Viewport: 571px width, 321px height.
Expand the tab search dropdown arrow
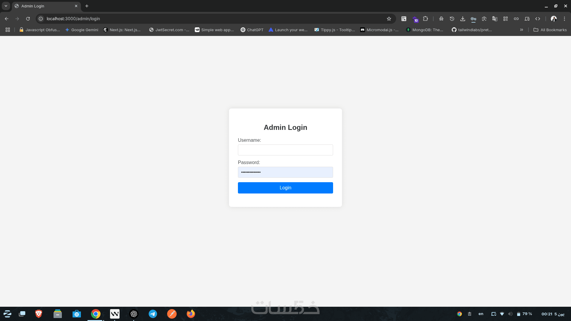click(6, 6)
